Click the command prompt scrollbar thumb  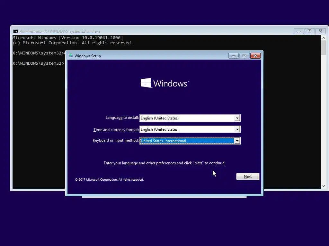tap(324, 47)
